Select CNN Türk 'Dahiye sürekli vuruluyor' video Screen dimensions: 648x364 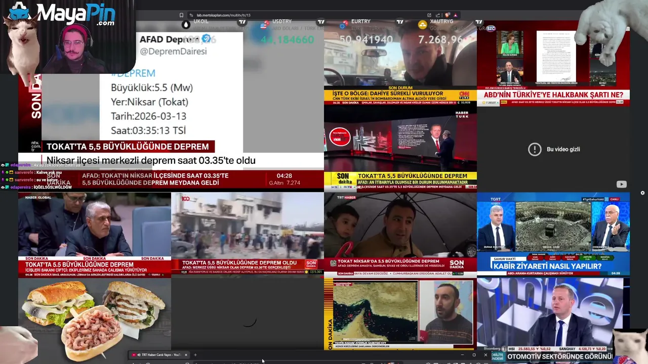tap(400, 63)
